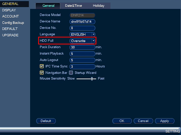
Task: Open the Language dropdown arrow
Action: coord(93,34)
